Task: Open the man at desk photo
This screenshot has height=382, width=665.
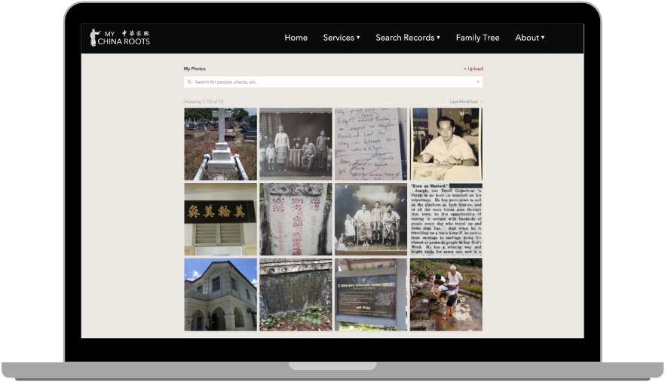Action: (x=446, y=144)
